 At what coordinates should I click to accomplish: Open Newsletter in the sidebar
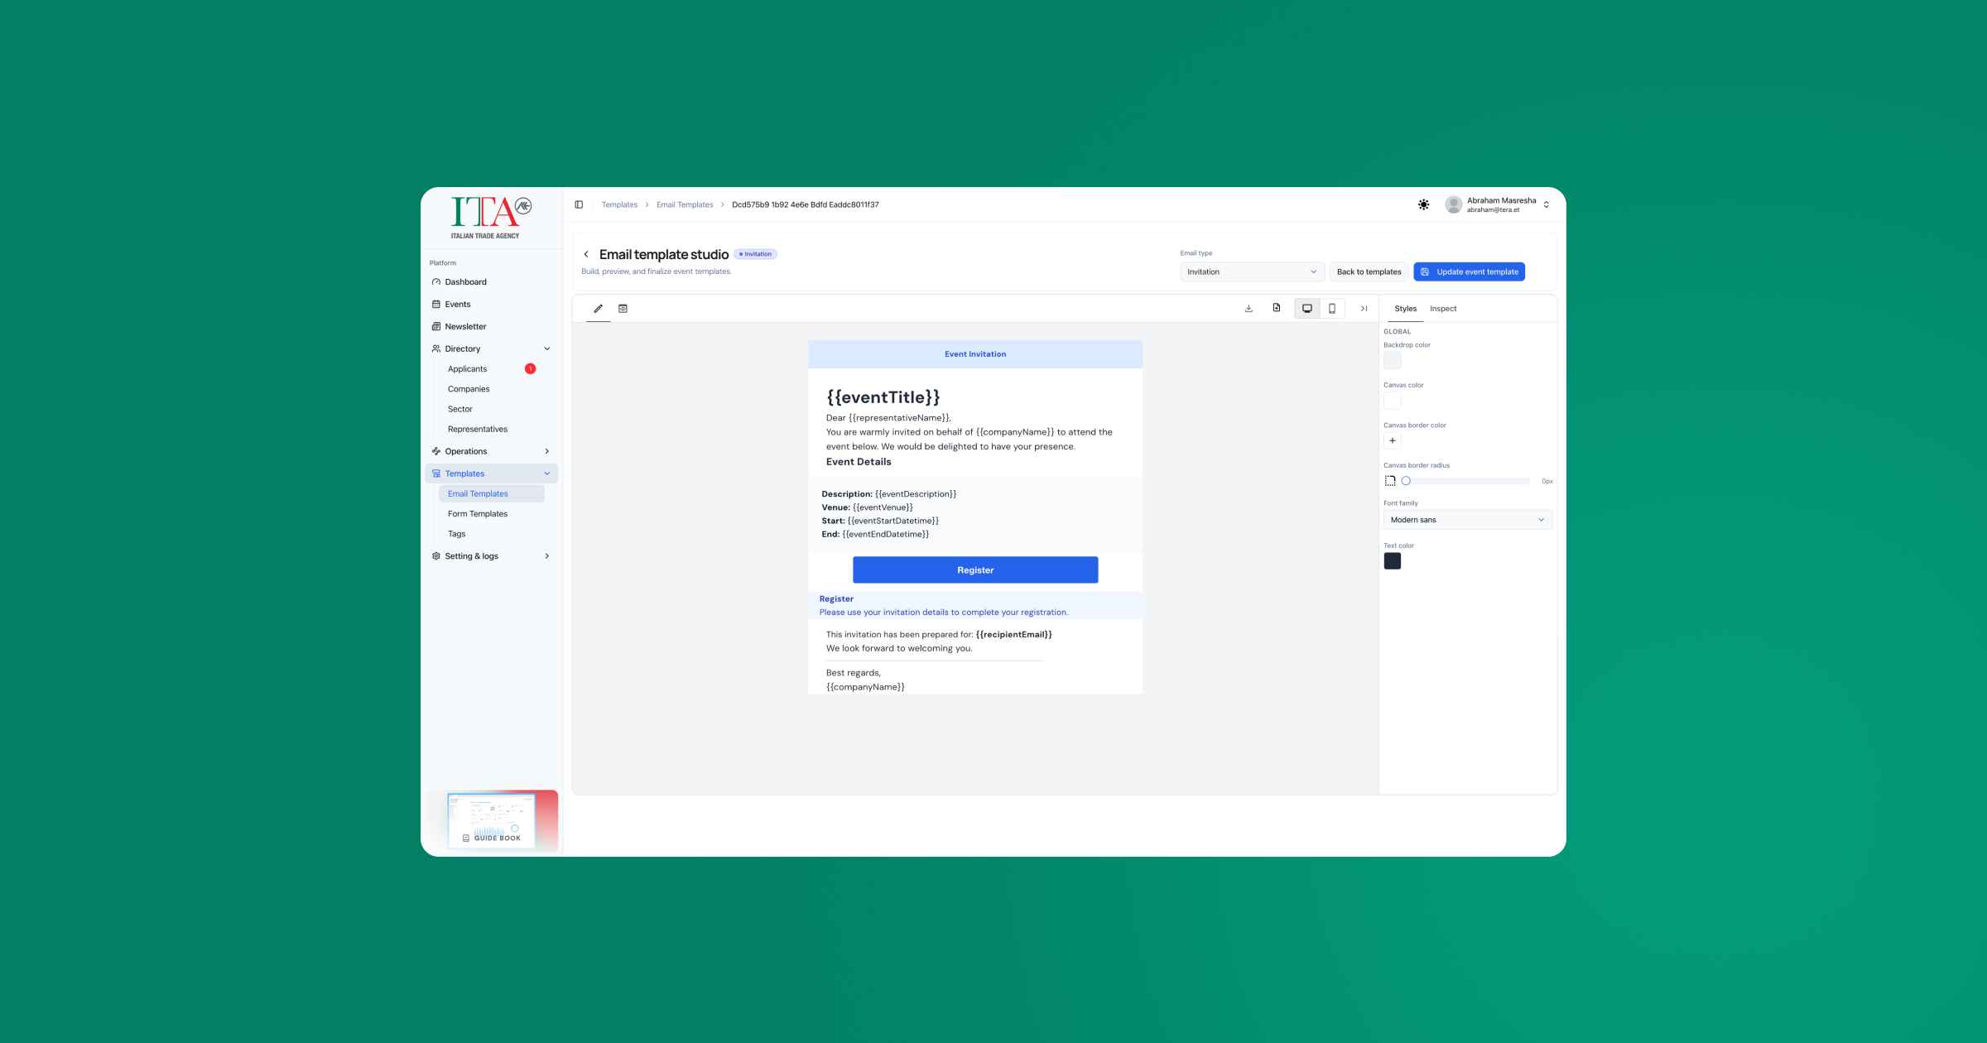click(492, 327)
